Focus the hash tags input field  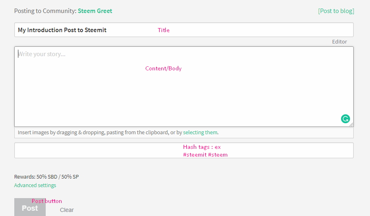pos(184,151)
